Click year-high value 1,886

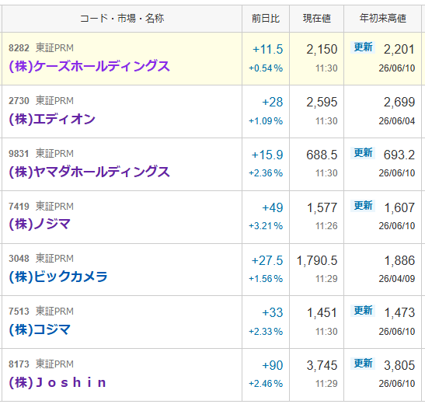pyautogui.click(x=399, y=261)
